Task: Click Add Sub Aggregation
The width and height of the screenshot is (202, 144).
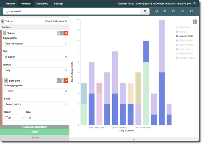Action: (x=34, y=127)
